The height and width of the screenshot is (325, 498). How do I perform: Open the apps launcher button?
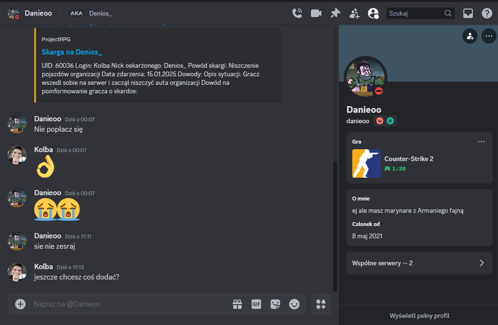[321, 304]
